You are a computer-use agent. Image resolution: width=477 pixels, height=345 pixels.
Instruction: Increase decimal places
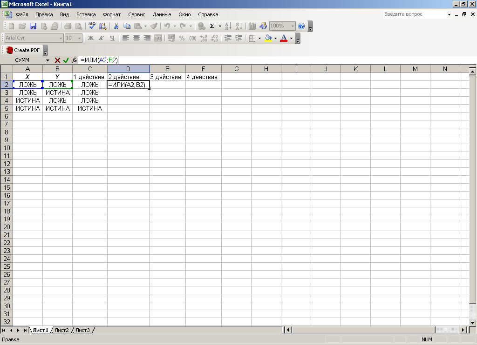click(204, 38)
